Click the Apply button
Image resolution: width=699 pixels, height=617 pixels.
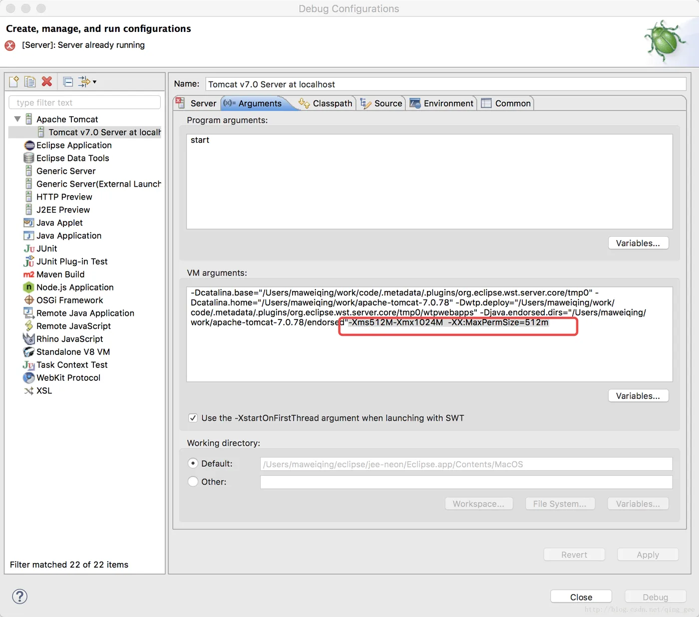pos(648,555)
